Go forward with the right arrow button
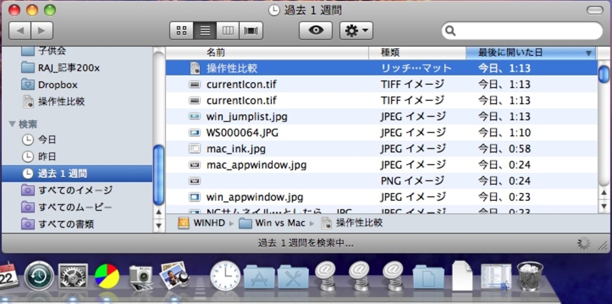This screenshot has width=612, height=304. pyautogui.click(x=42, y=31)
